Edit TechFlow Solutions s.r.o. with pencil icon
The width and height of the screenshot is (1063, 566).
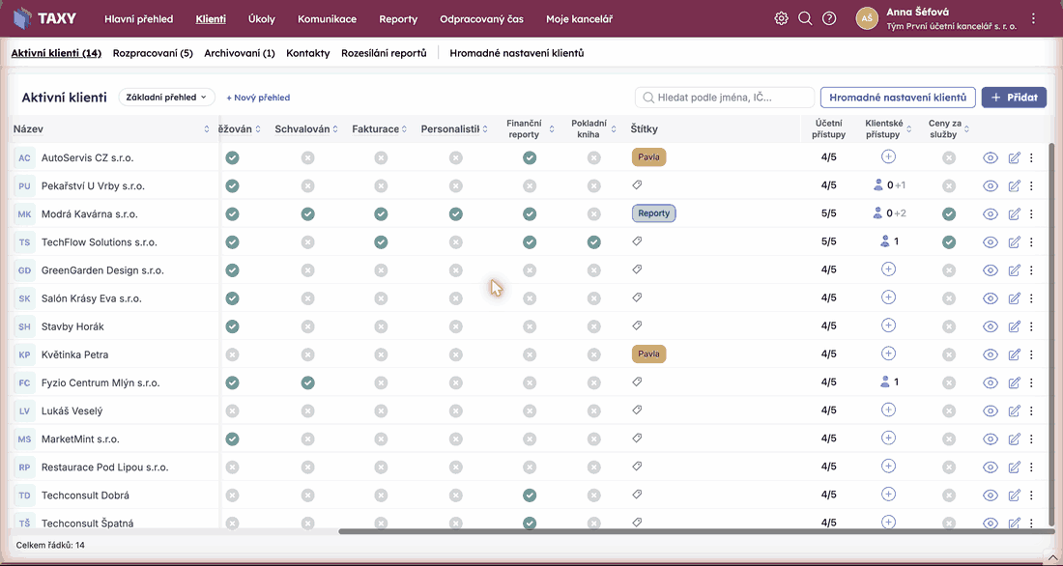[x=1014, y=242]
